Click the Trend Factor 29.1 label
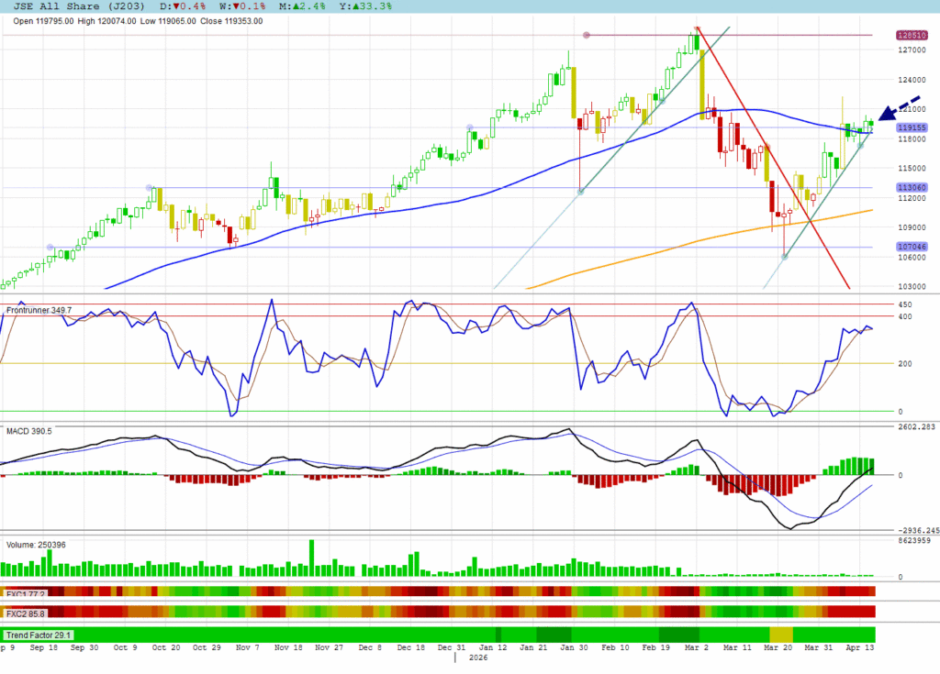 click(39, 635)
